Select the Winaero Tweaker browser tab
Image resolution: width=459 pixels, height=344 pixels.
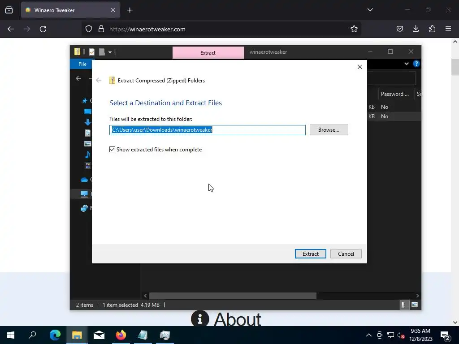[x=70, y=10]
